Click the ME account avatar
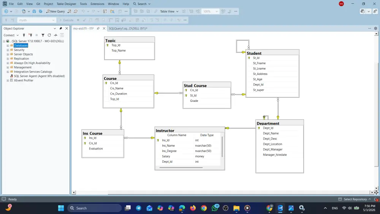 pyautogui.click(x=341, y=4)
